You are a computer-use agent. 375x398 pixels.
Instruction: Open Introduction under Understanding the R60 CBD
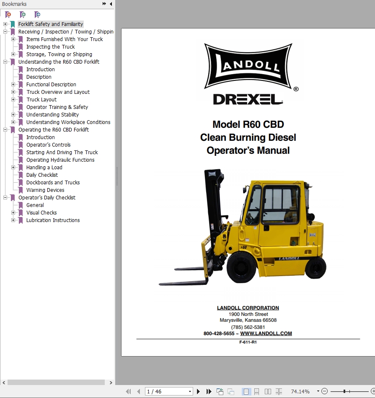41,69
